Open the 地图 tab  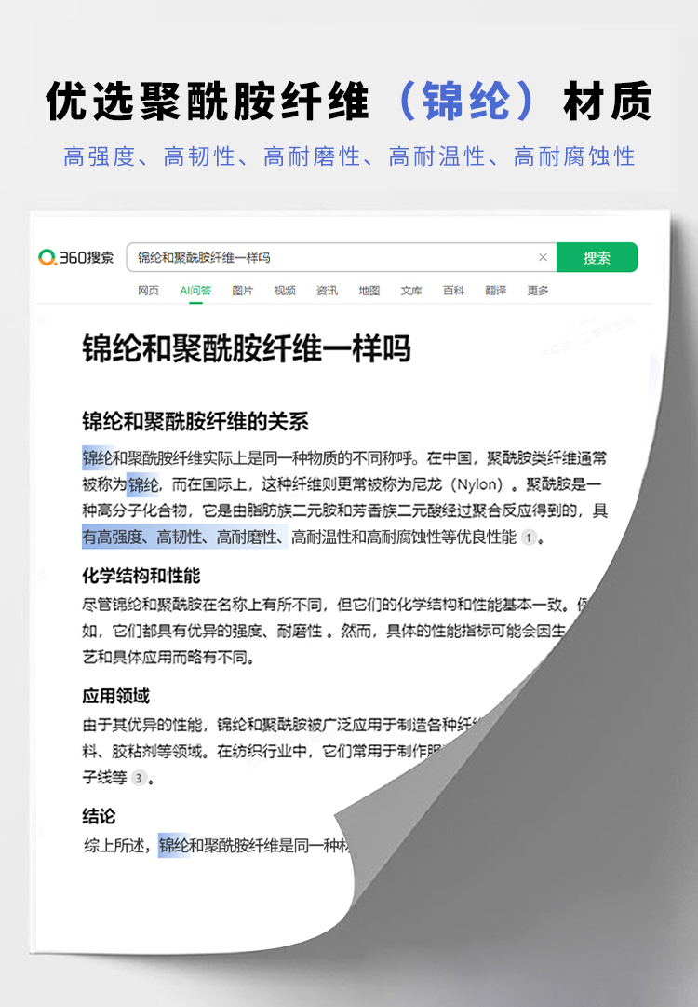click(369, 291)
